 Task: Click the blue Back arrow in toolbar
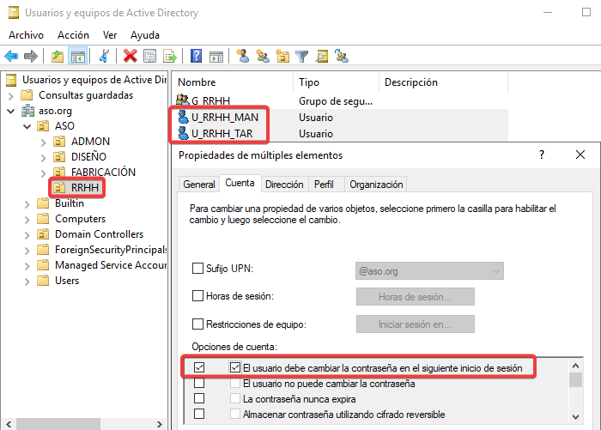pyautogui.click(x=11, y=57)
